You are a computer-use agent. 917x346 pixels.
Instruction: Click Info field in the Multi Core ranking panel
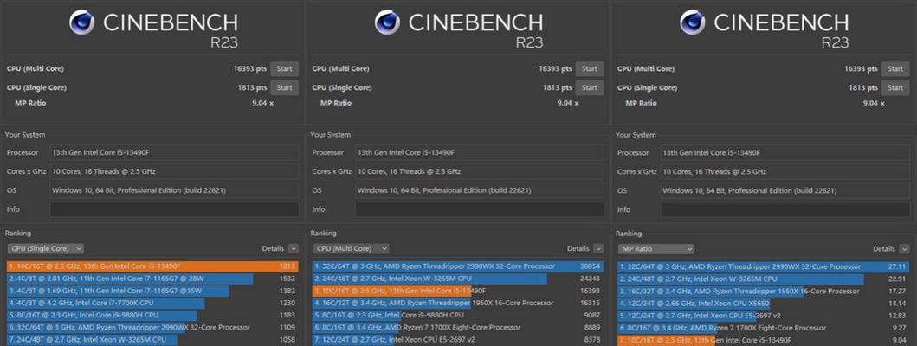coord(480,210)
